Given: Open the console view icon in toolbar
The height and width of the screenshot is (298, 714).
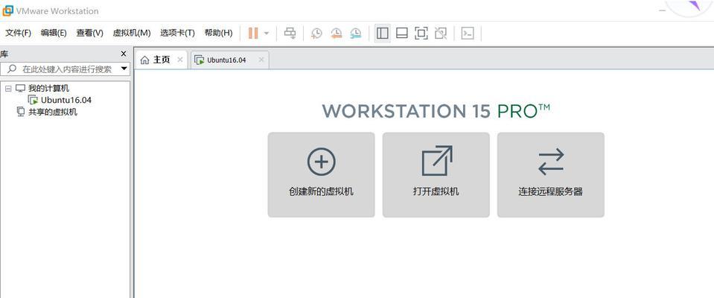Looking at the screenshot, I should click(468, 33).
